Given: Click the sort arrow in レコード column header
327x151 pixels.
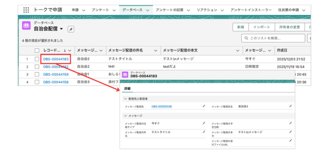Looking at the screenshot, I should pos(64,50).
